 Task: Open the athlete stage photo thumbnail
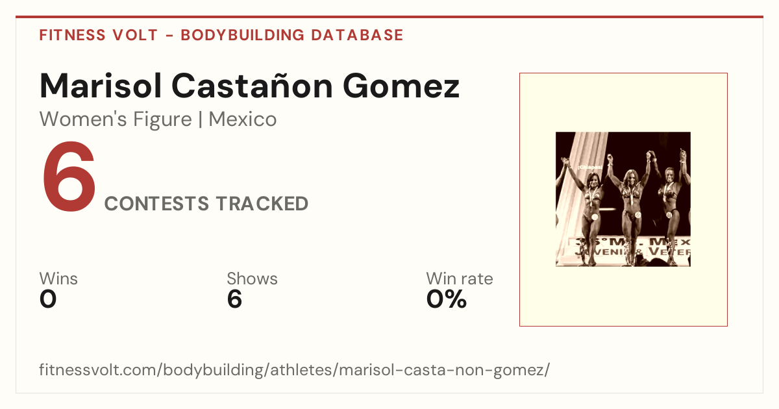coord(623,199)
